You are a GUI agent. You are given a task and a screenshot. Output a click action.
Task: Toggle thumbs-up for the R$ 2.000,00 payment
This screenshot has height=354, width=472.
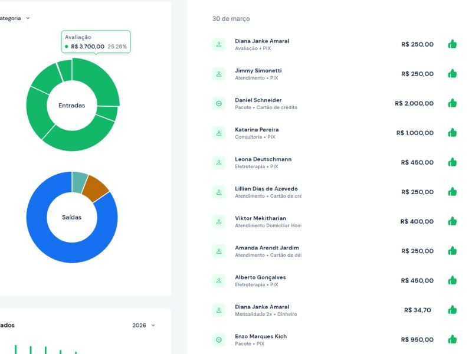pyautogui.click(x=453, y=103)
